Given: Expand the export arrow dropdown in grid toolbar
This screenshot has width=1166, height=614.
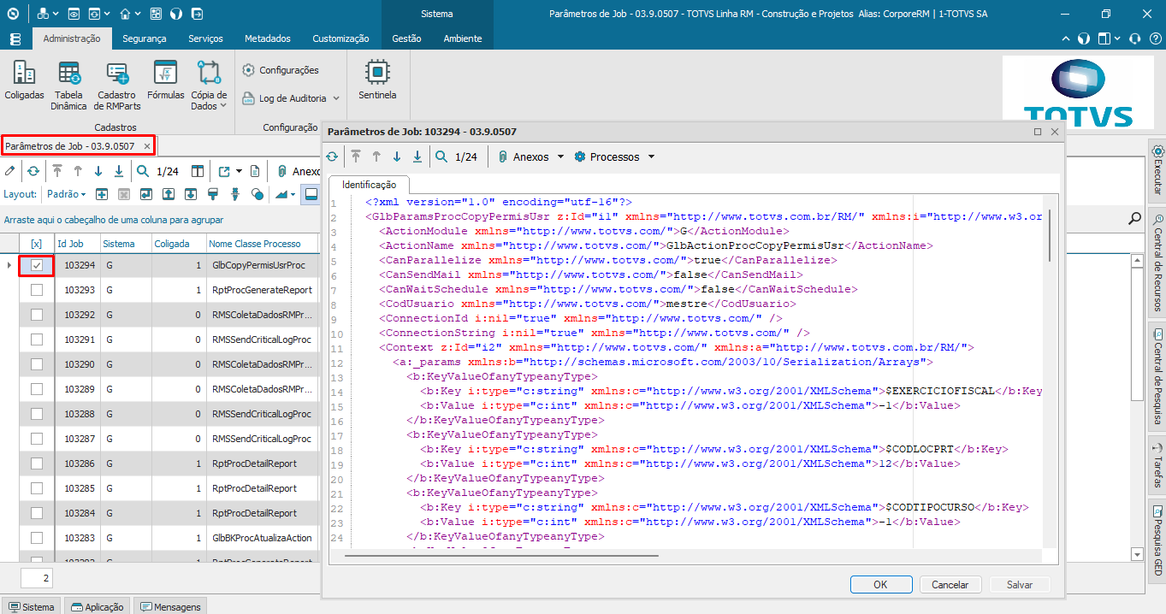Looking at the screenshot, I should pos(240,171).
